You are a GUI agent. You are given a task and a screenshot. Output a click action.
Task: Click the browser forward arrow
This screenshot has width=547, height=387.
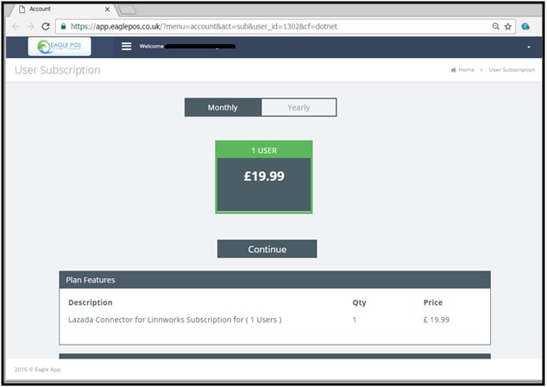pos(31,27)
